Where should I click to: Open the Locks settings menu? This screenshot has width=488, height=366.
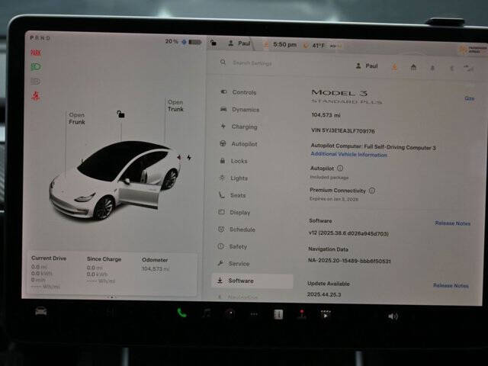coord(234,161)
